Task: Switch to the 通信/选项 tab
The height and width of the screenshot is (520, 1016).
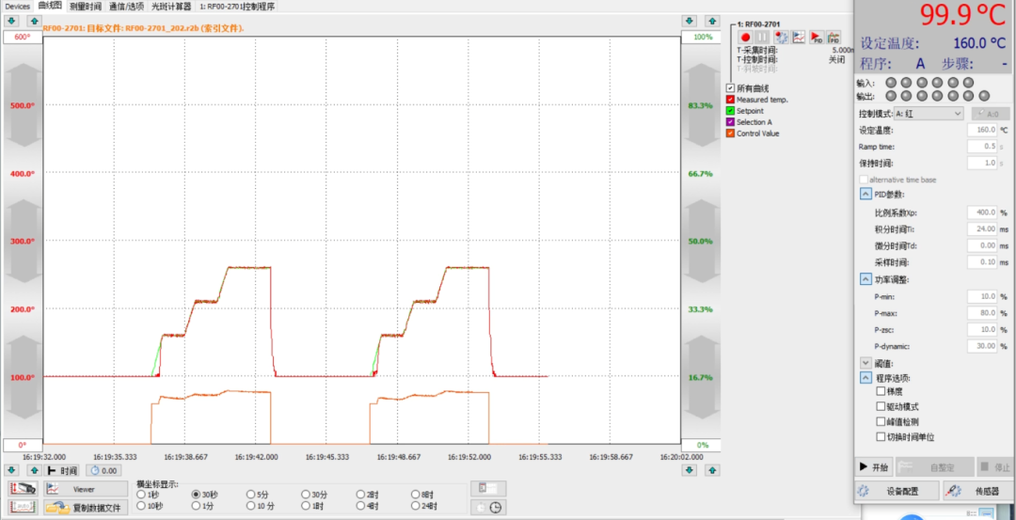Action: click(126, 6)
